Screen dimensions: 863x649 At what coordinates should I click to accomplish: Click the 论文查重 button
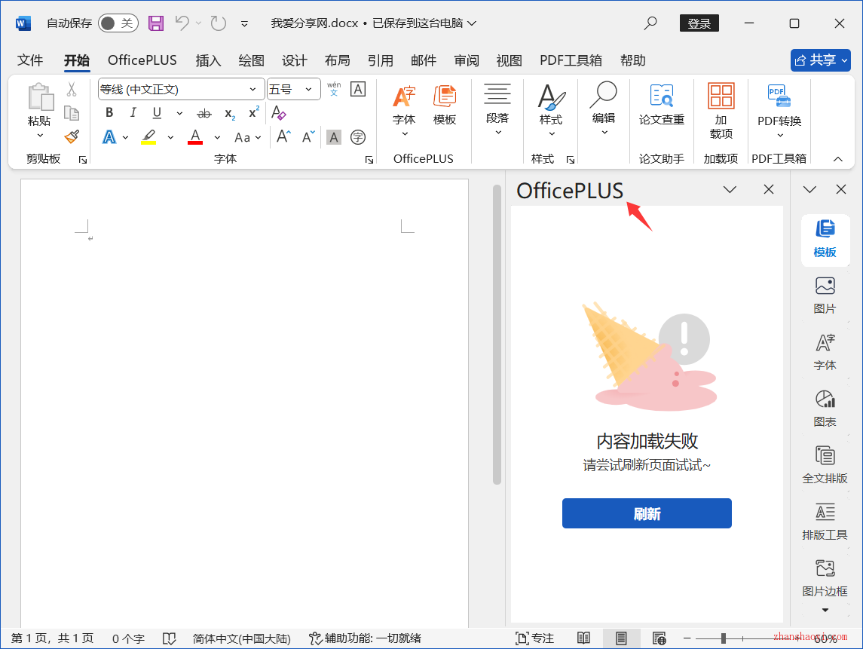(662, 105)
